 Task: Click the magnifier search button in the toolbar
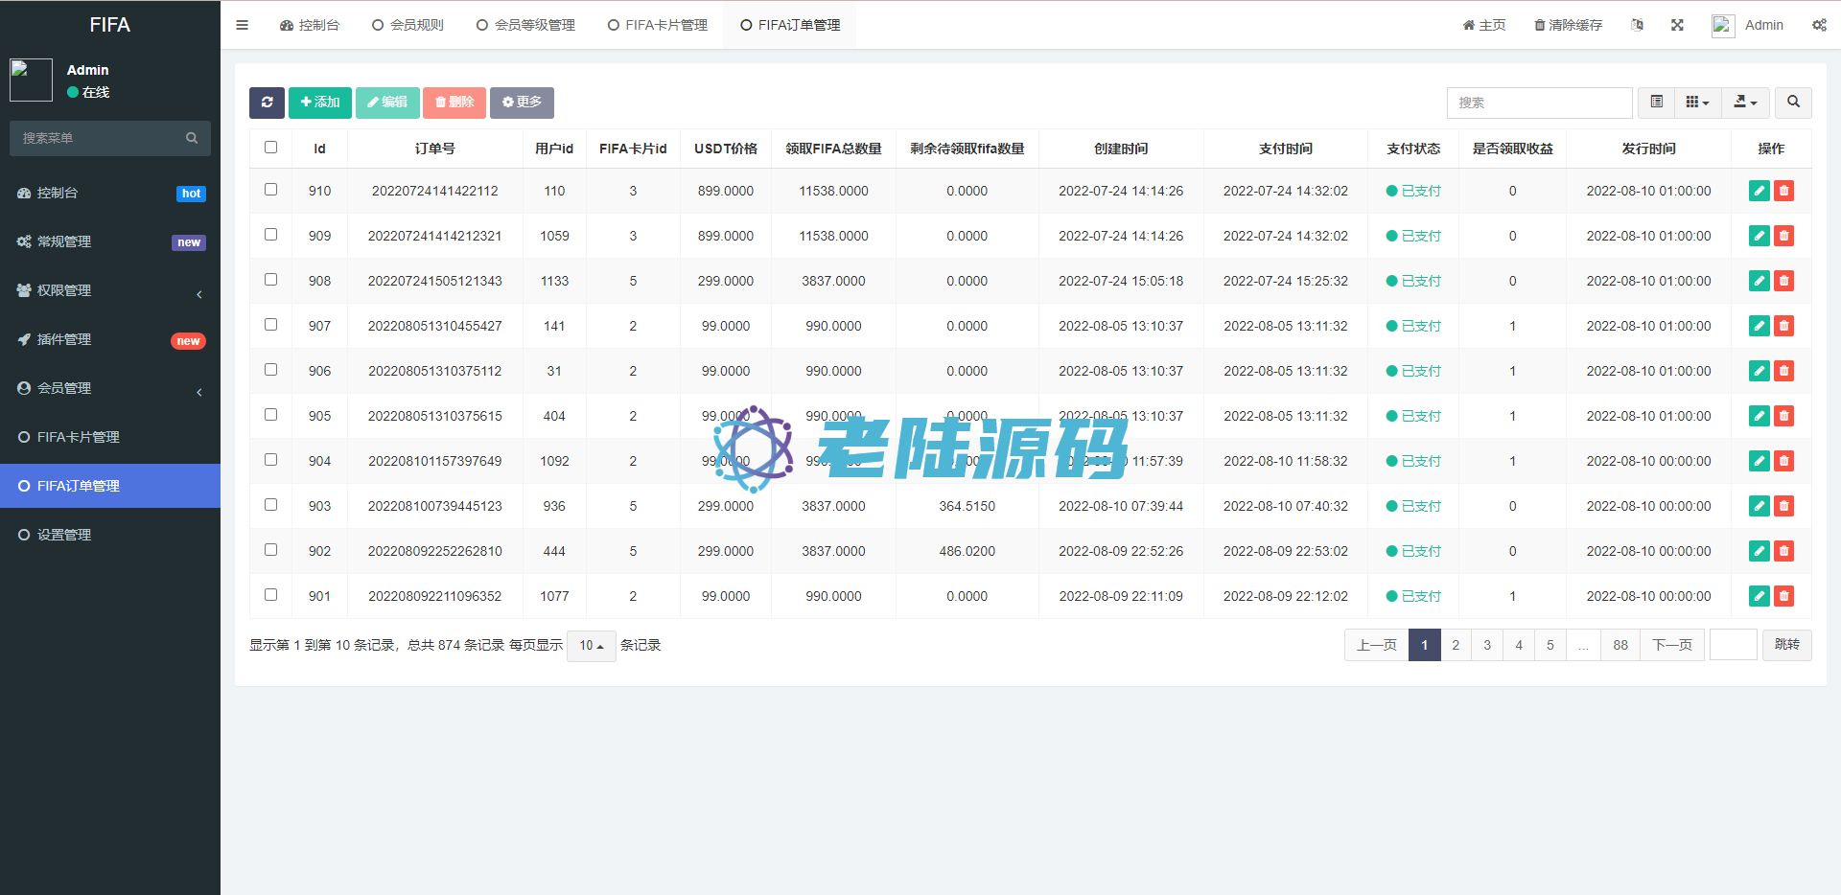(x=1793, y=103)
